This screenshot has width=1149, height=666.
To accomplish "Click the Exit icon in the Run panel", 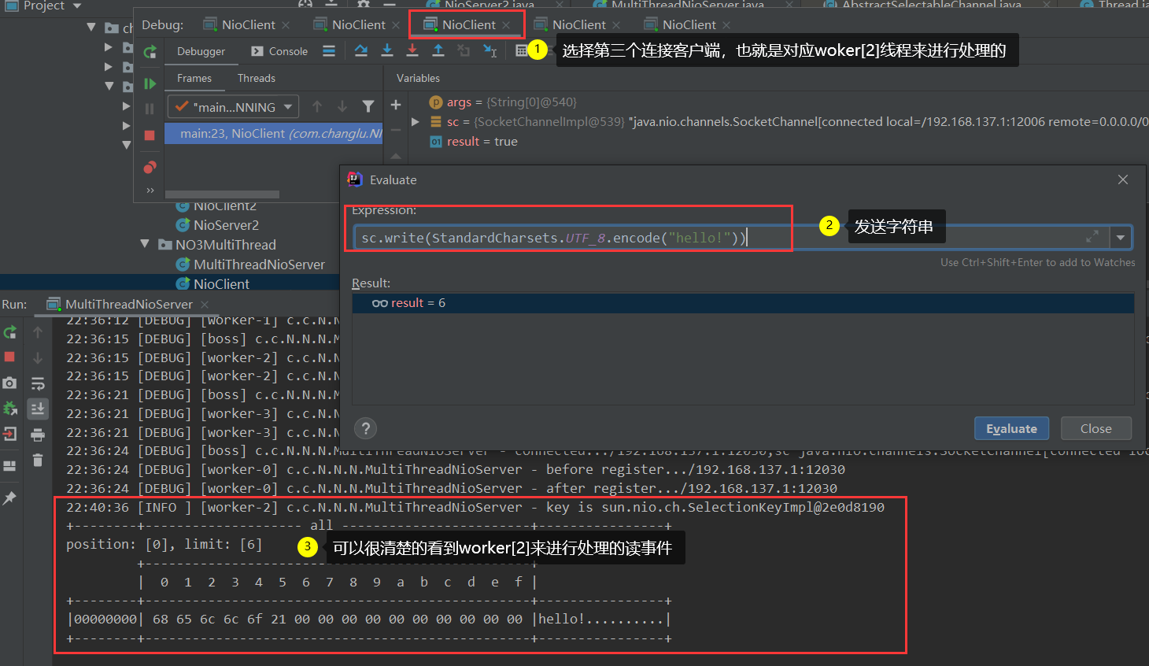I will pos(9,434).
